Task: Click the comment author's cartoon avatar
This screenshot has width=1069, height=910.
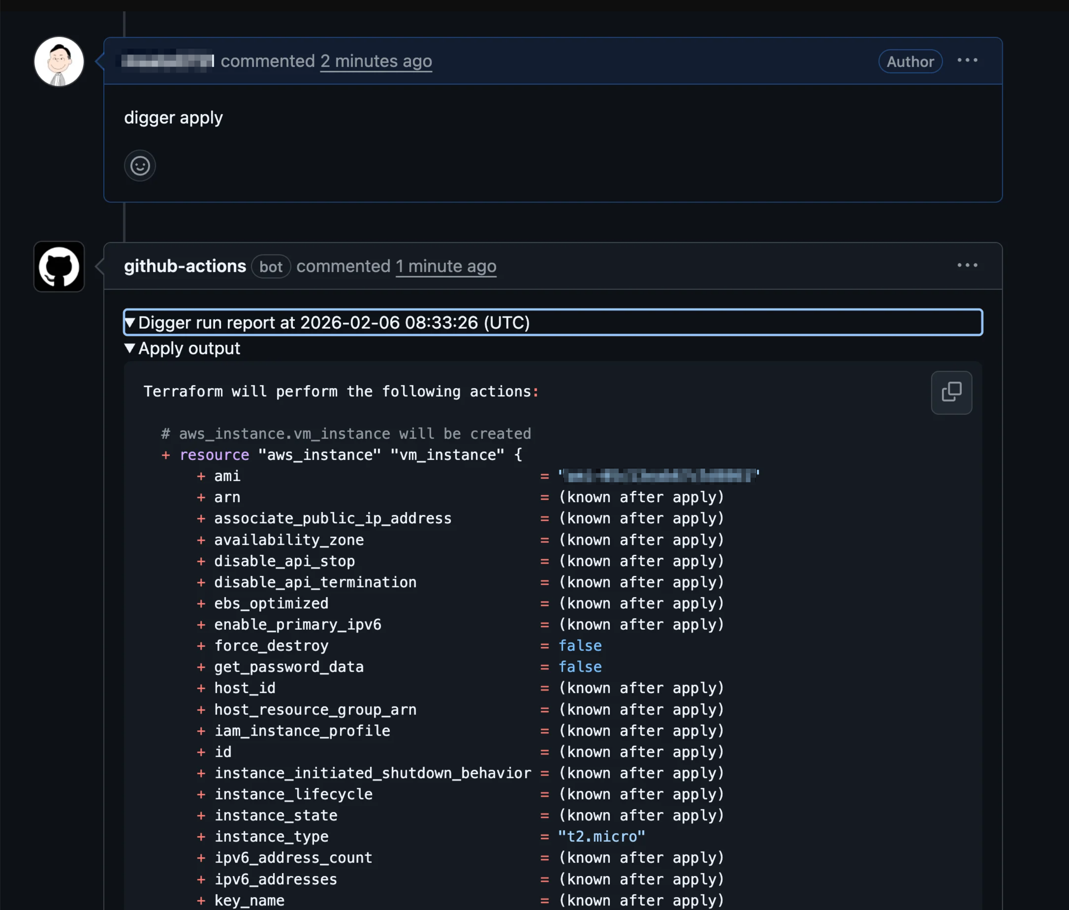Action: click(x=59, y=61)
